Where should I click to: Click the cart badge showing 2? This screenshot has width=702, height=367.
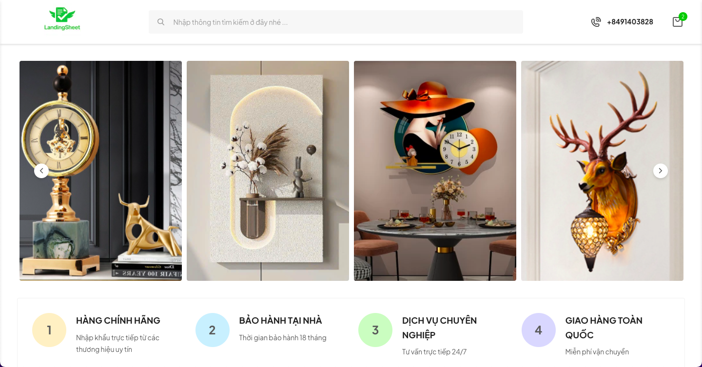(683, 17)
